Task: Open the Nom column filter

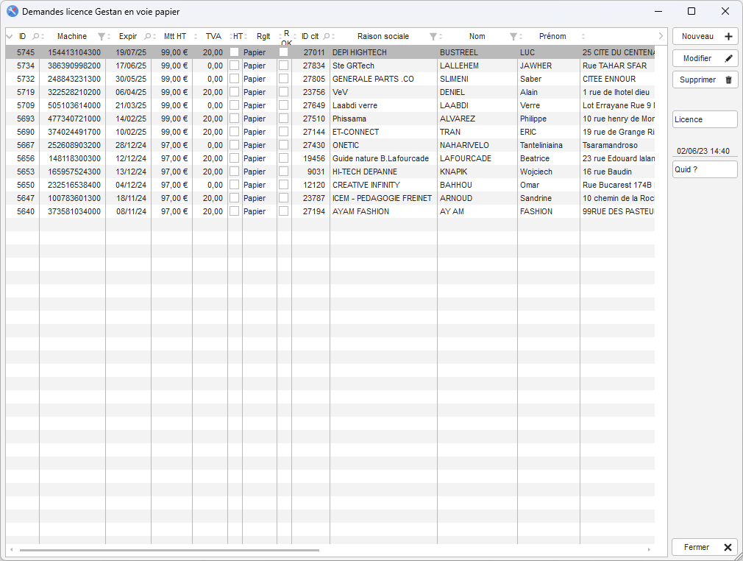Action: click(513, 37)
